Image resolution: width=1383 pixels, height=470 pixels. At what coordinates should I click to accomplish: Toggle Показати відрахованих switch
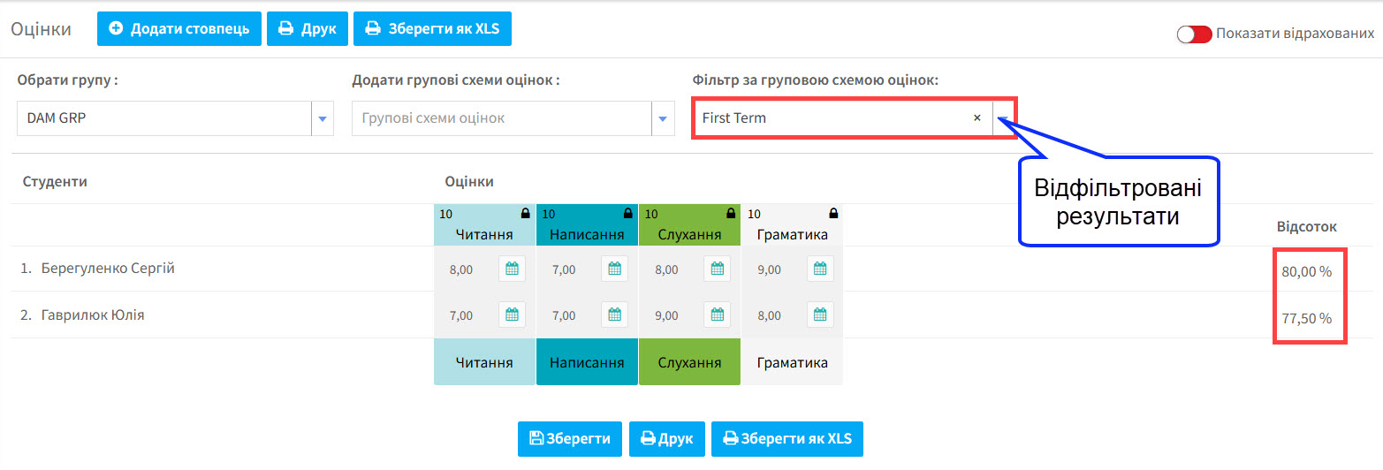coord(1194,34)
